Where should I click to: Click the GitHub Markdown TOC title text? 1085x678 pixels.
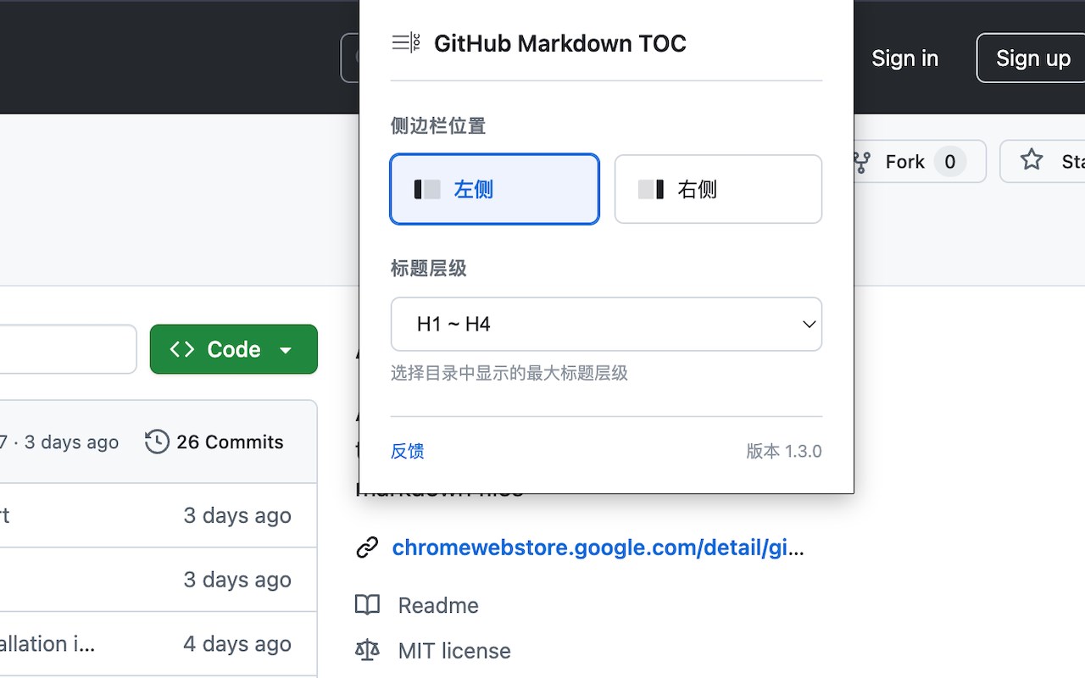(560, 43)
